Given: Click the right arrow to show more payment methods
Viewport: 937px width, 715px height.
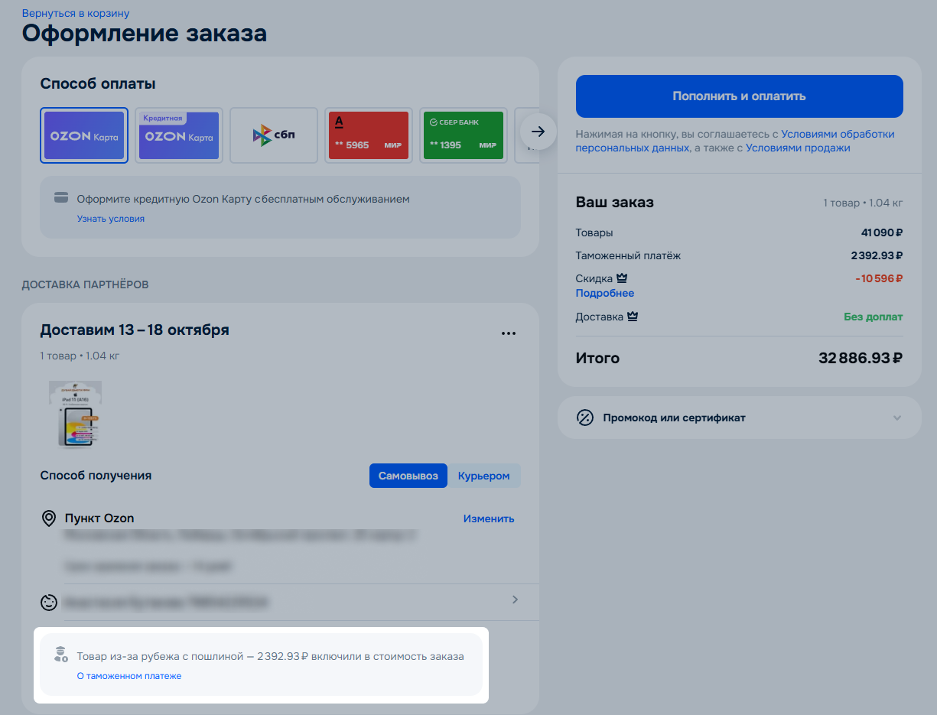Looking at the screenshot, I should click(x=538, y=132).
